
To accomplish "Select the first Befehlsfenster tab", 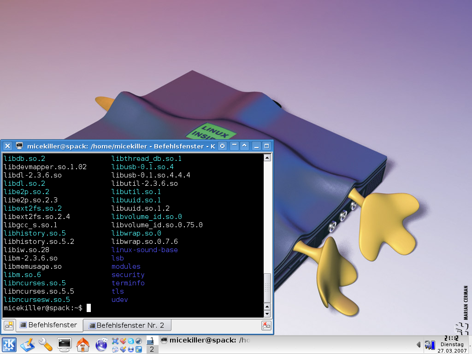I will pyautogui.click(x=48, y=325).
